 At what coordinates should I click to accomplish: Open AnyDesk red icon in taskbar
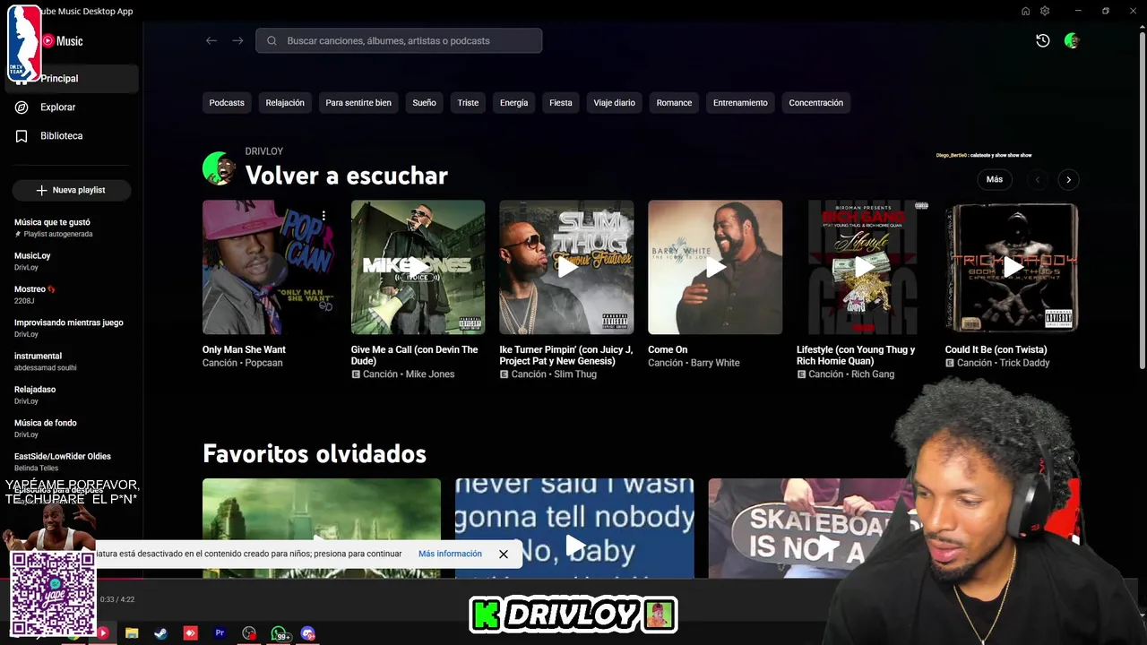tap(190, 633)
